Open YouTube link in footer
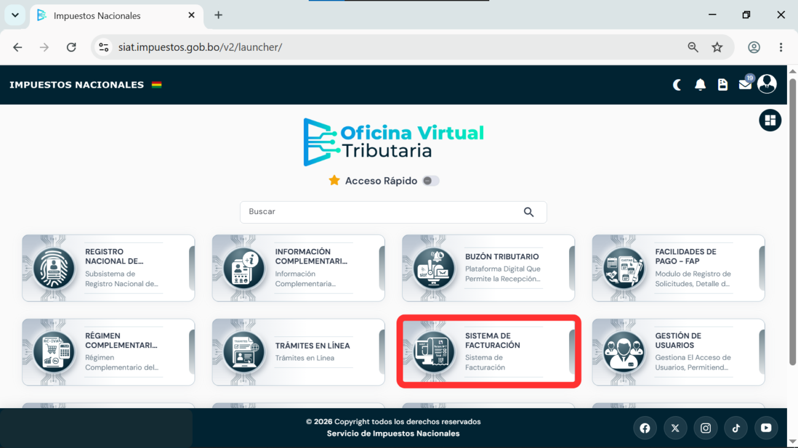This screenshot has width=798, height=448. point(766,428)
